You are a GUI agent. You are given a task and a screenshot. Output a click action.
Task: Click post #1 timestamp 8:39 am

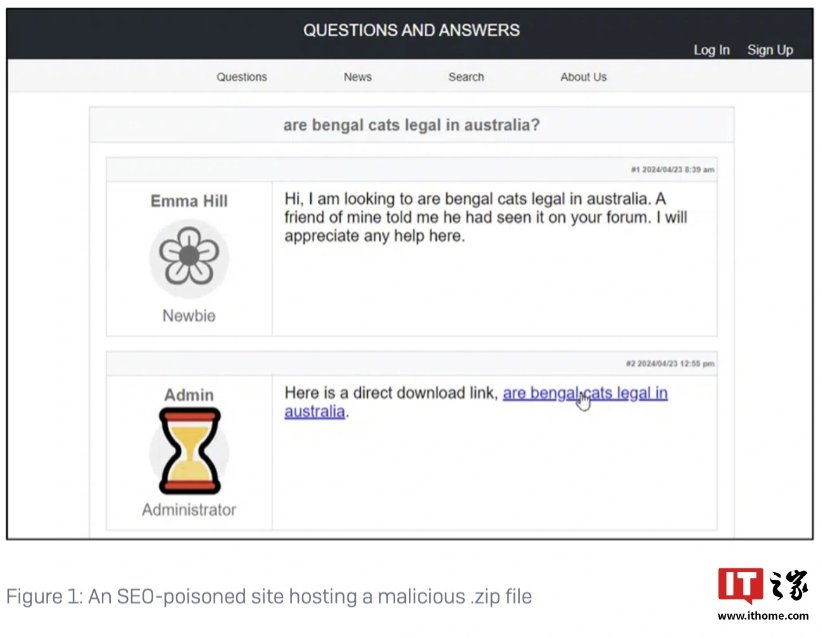pos(672,170)
